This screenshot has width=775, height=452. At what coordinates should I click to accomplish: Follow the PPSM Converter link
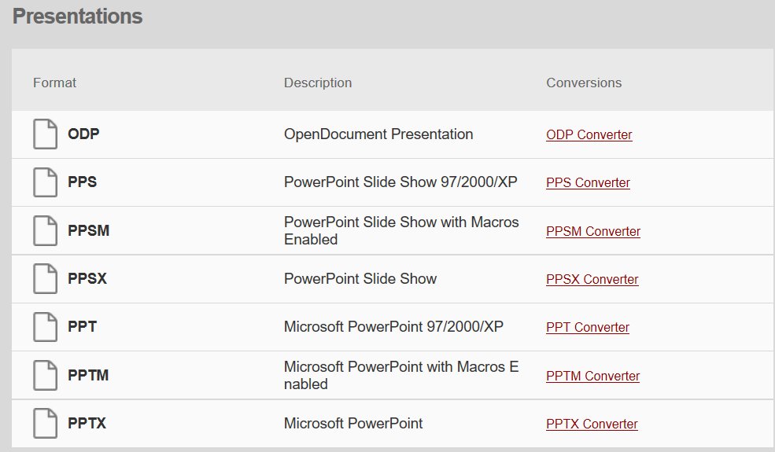pos(593,232)
